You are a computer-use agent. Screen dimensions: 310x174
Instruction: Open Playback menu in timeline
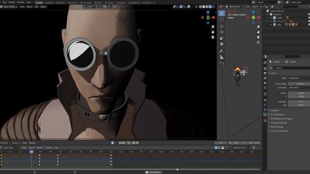(5, 143)
